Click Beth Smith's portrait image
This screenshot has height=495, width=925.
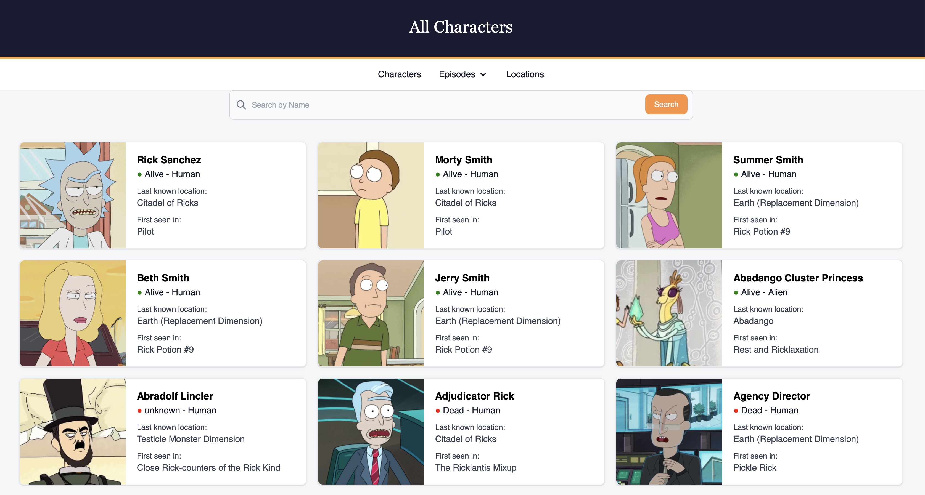73,313
